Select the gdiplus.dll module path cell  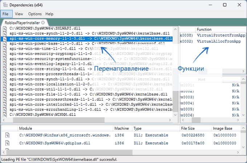point(54,143)
